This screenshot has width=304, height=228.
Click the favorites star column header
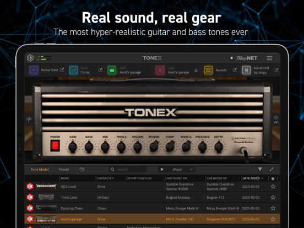pos(273,178)
